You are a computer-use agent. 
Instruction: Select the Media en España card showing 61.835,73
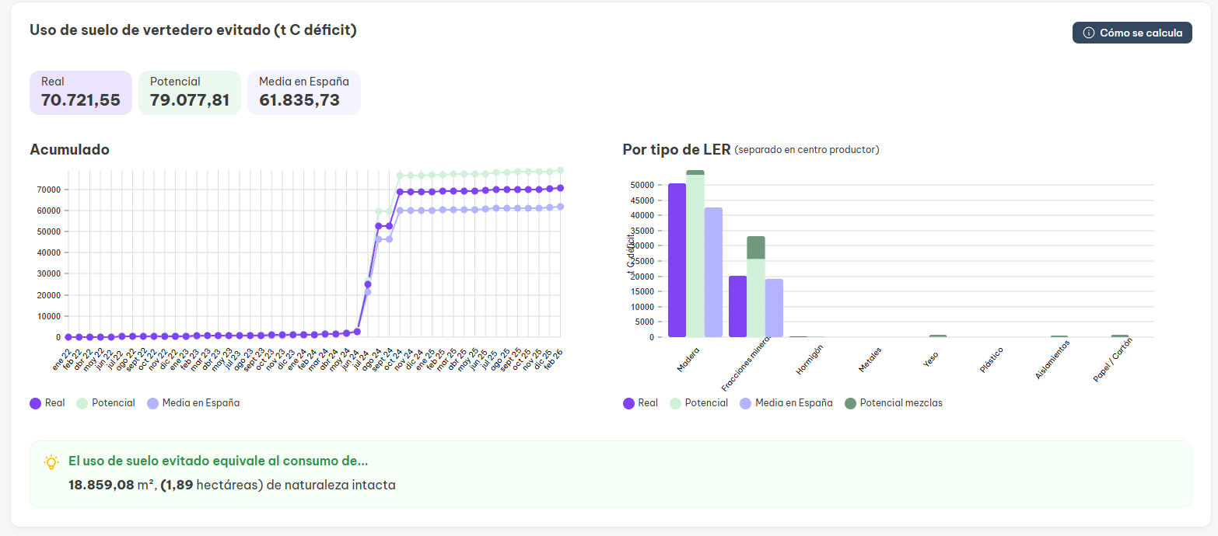click(303, 92)
